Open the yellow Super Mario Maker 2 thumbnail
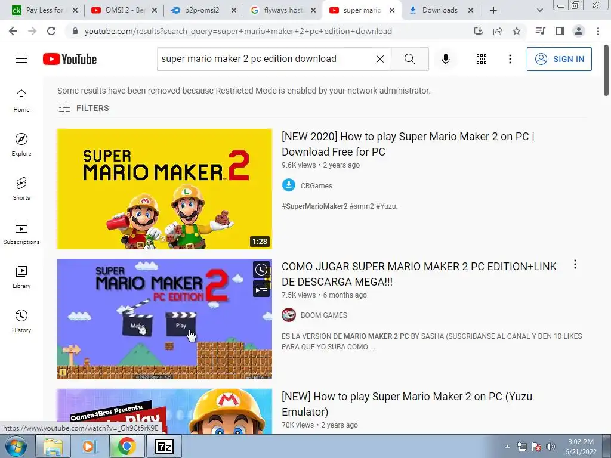The height and width of the screenshot is (458, 611). tap(165, 189)
